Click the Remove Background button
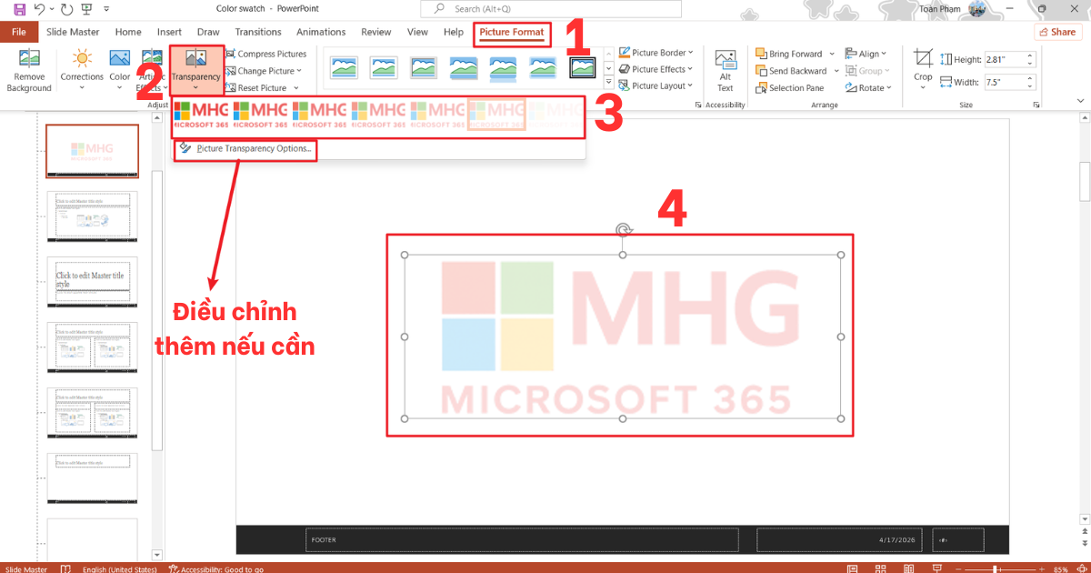 coord(29,70)
